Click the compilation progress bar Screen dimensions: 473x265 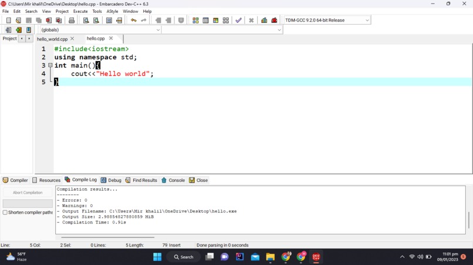(28, 204)
